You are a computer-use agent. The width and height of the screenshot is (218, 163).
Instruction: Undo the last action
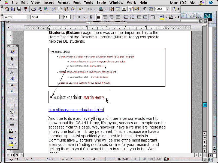(x=81, y=9)
